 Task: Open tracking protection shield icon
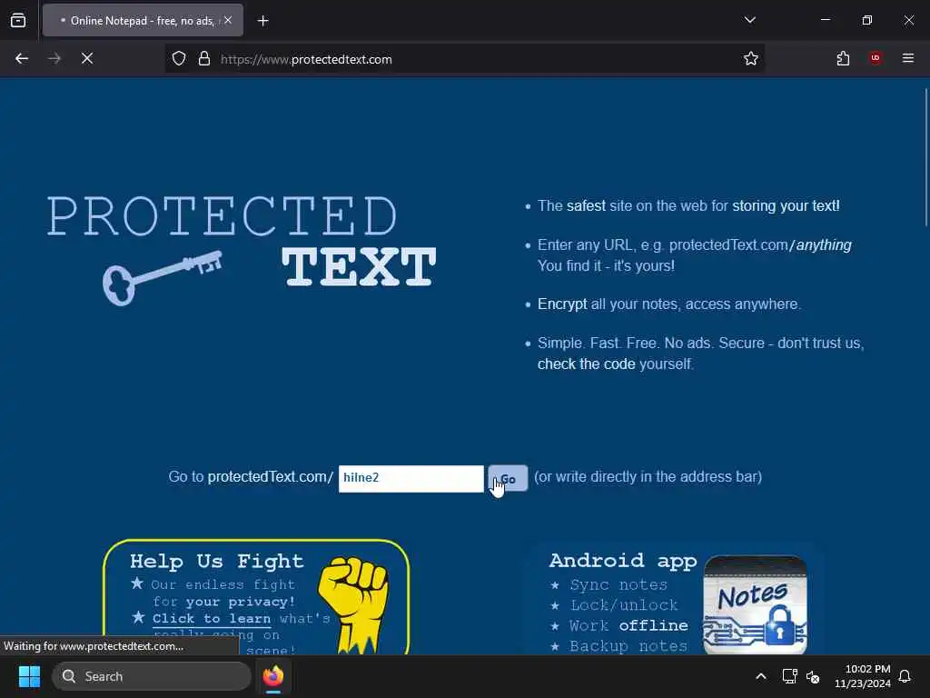click(x=179, y=59)
